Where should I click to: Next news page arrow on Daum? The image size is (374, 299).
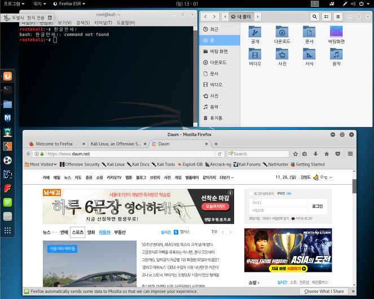230,232
